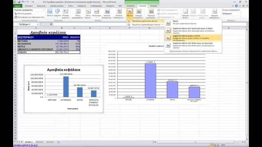This screenshot has height=147, width=262.
Task: Open the Τίτλοι αξόνων axis titles menu
Action: [88, 13]
